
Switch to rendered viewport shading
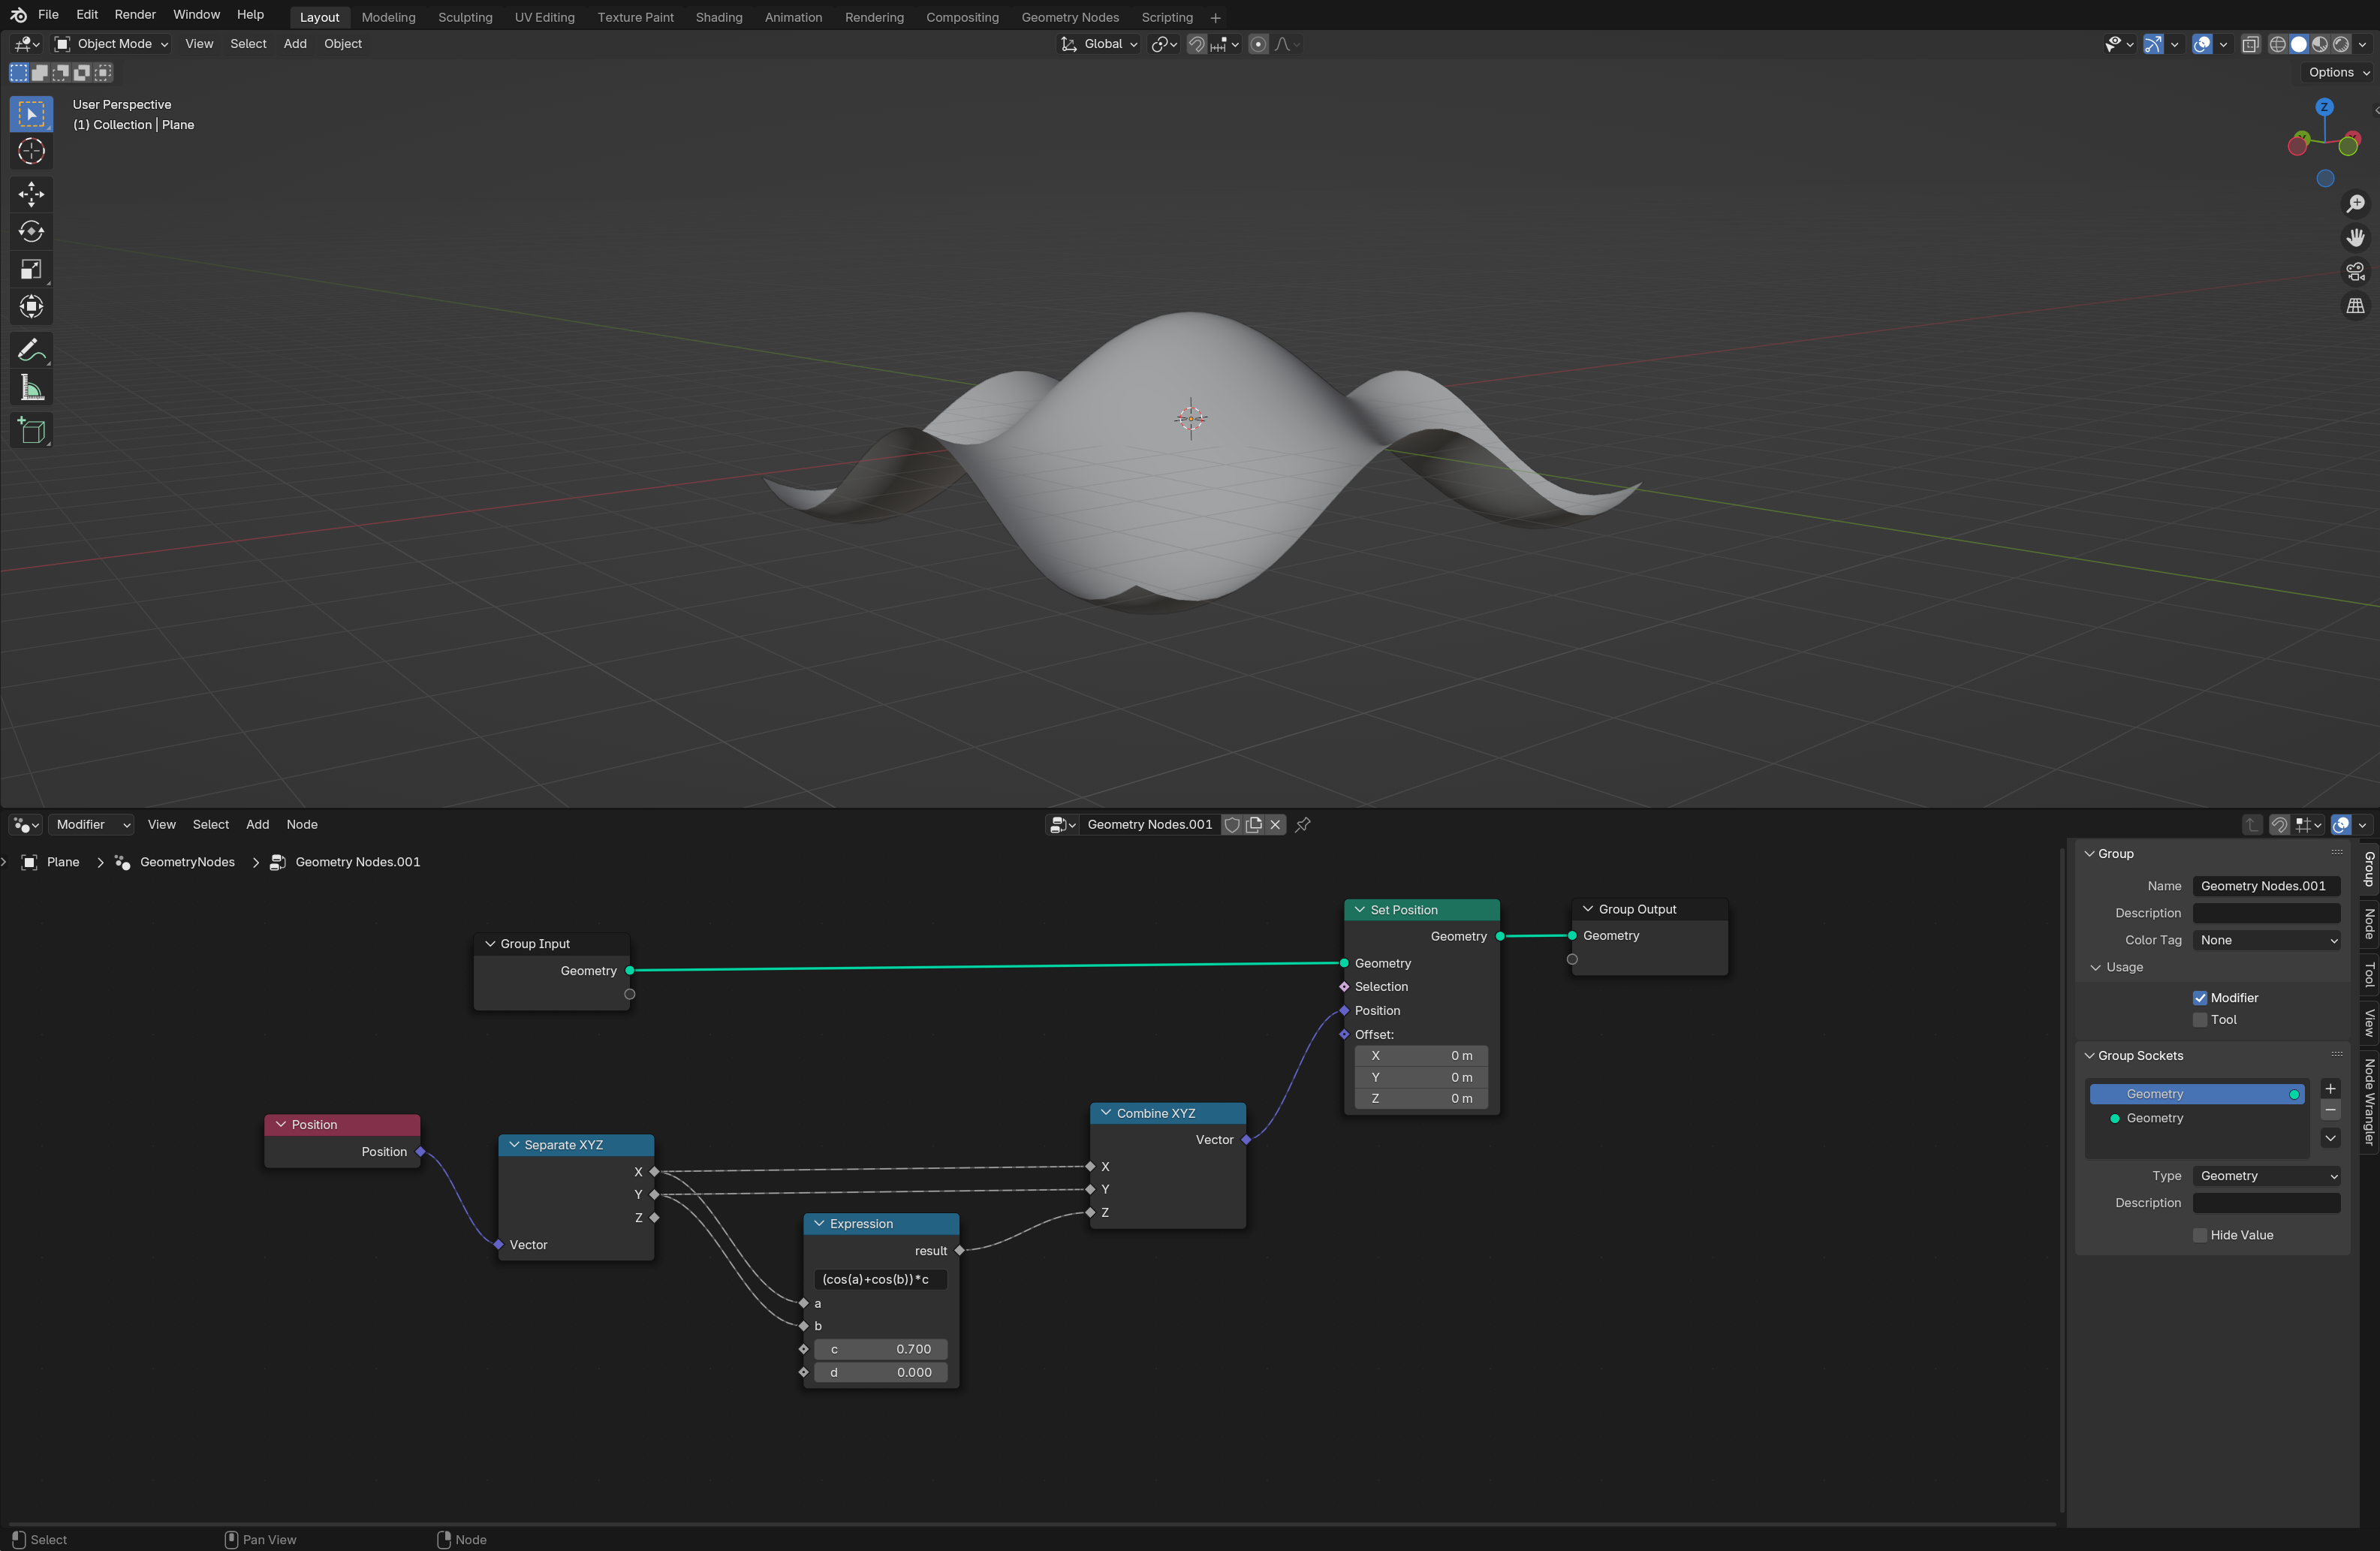point(2342,44)
